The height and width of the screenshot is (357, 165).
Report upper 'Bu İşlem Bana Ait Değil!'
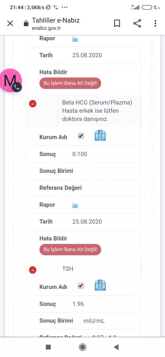[x=70, y=83]
